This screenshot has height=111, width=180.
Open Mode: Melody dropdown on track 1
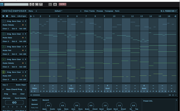(8, 25)
